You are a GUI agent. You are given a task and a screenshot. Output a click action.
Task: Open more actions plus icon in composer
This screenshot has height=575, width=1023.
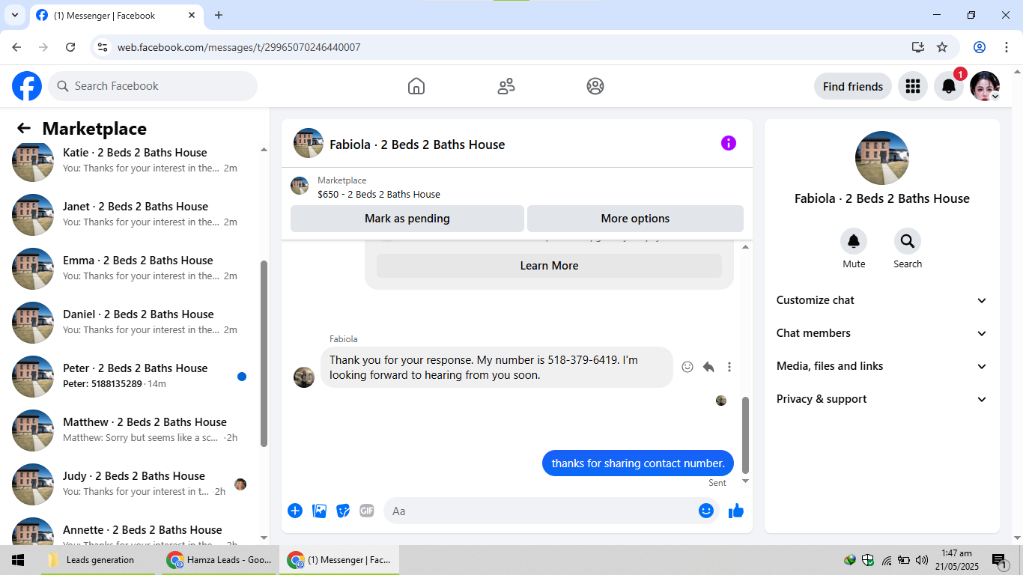click(x=295, y=511)
